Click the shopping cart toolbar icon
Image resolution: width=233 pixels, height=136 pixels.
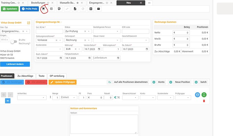point(43,9)
